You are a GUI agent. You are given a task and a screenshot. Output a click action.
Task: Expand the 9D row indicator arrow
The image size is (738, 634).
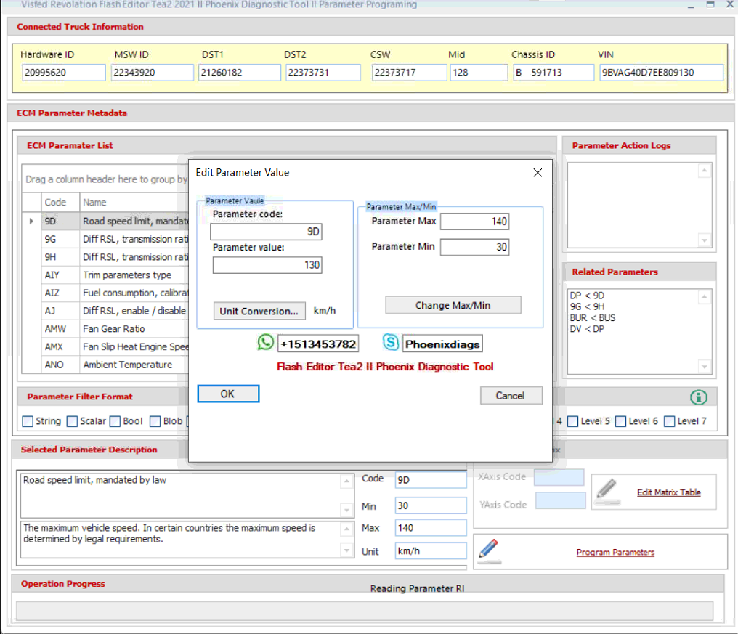pos(31,222)
